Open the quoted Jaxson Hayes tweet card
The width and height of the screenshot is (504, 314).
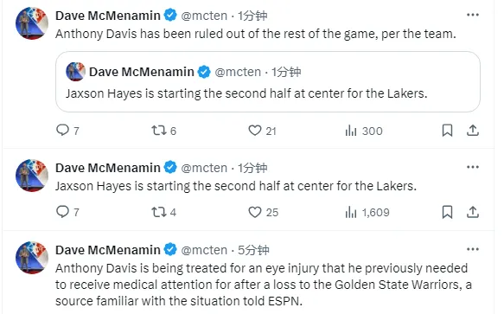click(x=268, y=81)
